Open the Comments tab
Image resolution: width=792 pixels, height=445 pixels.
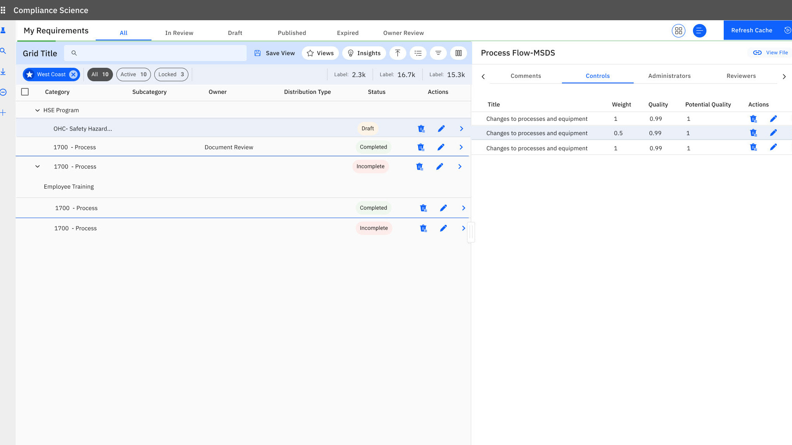526,76
